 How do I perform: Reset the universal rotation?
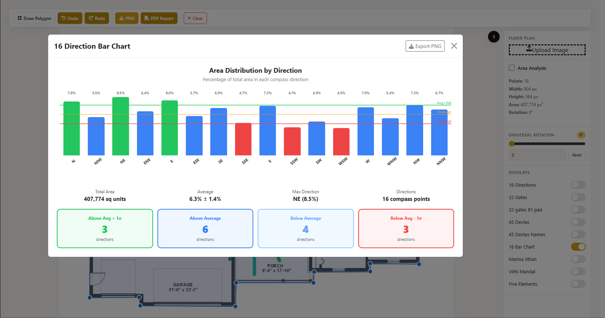pyautogui.click(x=577, y=155)
